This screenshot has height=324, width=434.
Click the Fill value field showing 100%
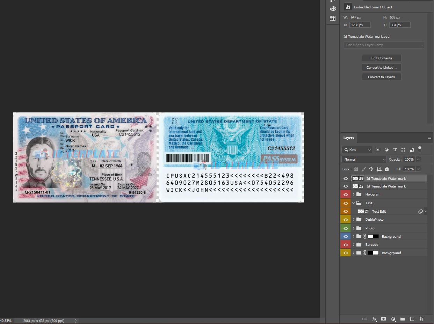point(409,169)
